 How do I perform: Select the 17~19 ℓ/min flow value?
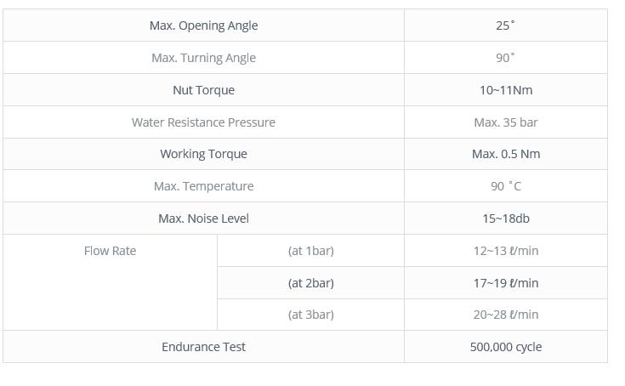coord(506,283)
